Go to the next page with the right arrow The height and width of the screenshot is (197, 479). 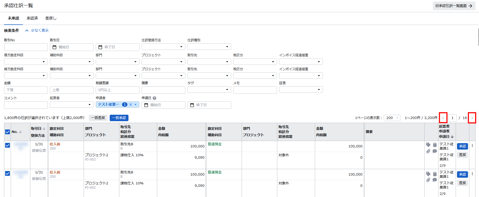472,118
